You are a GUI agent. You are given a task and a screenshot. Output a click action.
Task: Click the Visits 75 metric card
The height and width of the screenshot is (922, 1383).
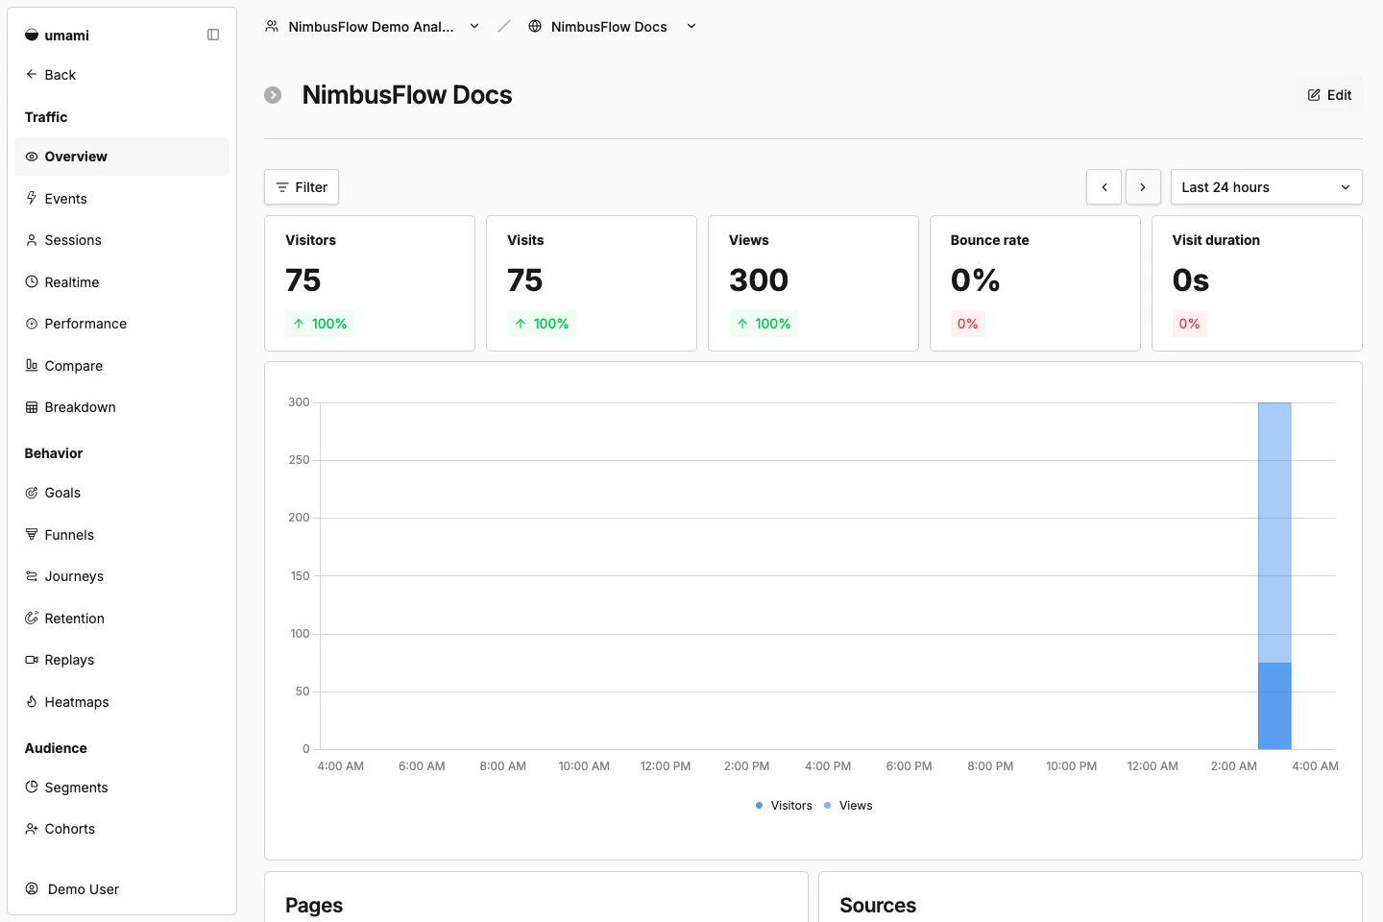pos(592,283)
